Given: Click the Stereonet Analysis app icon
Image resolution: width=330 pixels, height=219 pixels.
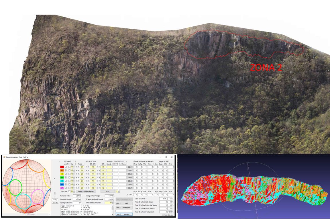Looking at the screenshot, I should 4,157.
